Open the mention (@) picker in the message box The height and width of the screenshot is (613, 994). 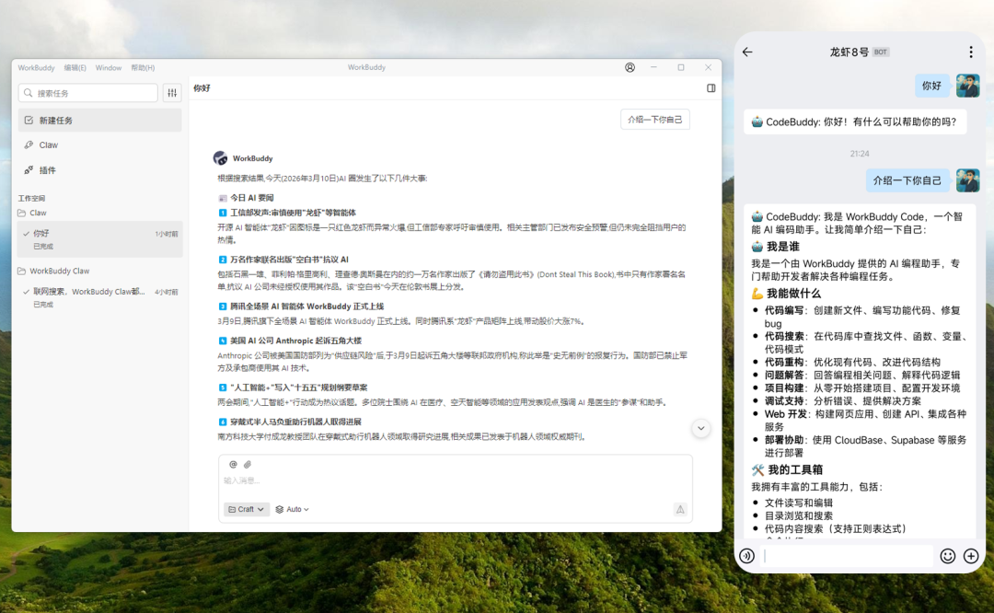pos(232,464)
